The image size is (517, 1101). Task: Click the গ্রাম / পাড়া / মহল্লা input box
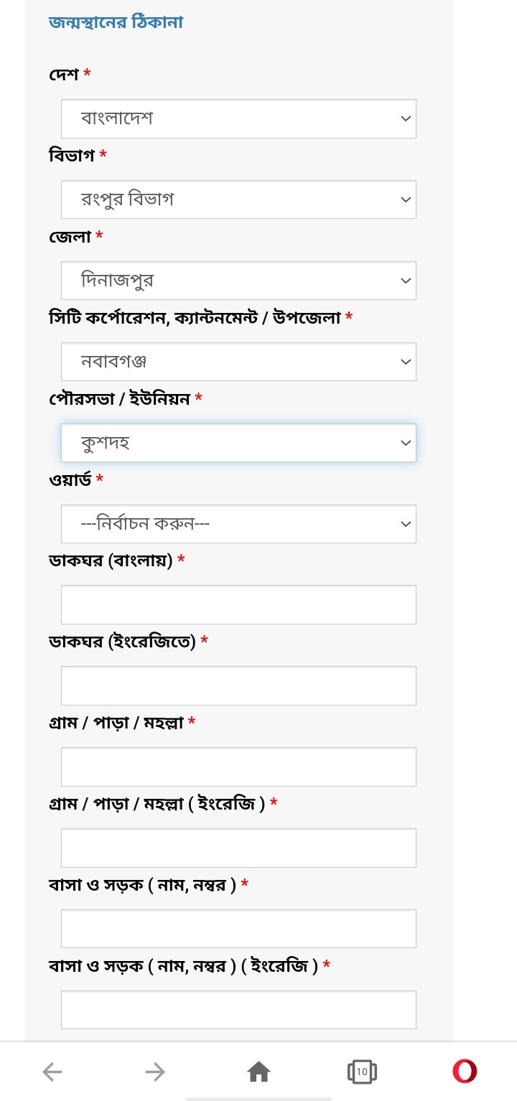[x=238, y=767]
